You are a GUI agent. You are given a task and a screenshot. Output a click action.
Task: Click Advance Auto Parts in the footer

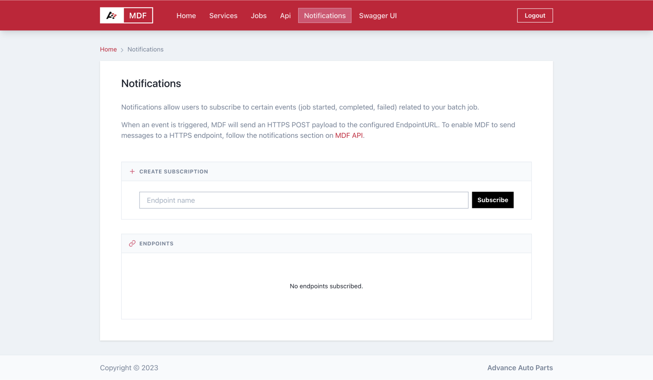pos(520,368)
